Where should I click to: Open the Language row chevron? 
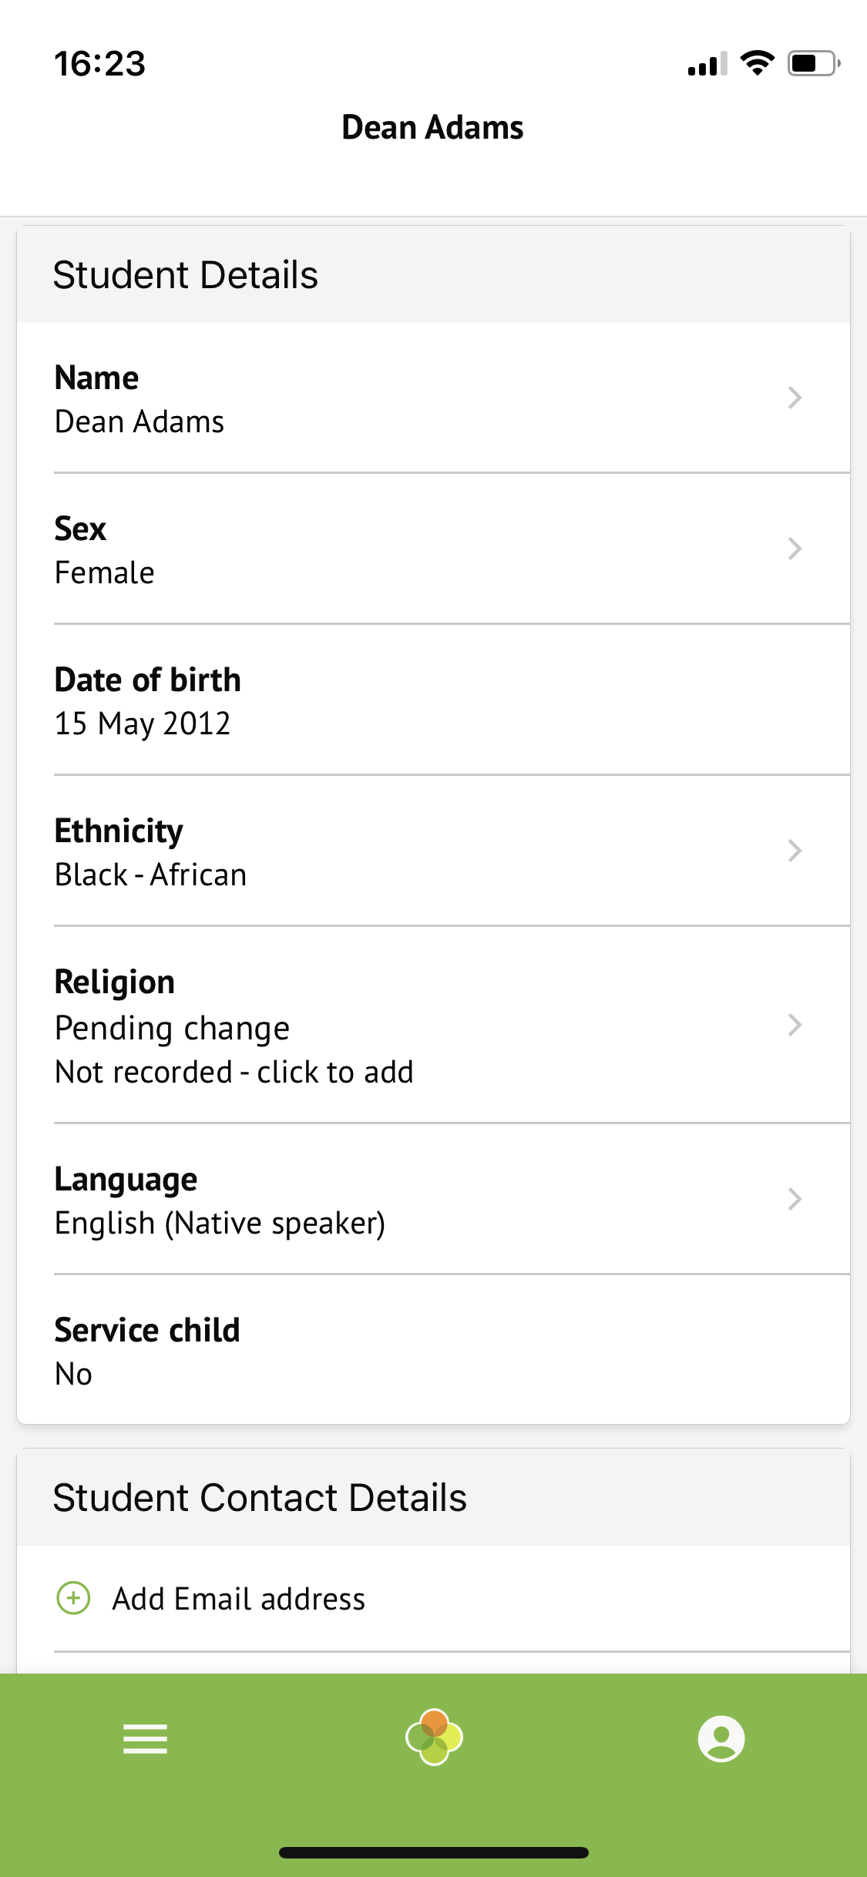point(795,1199)
